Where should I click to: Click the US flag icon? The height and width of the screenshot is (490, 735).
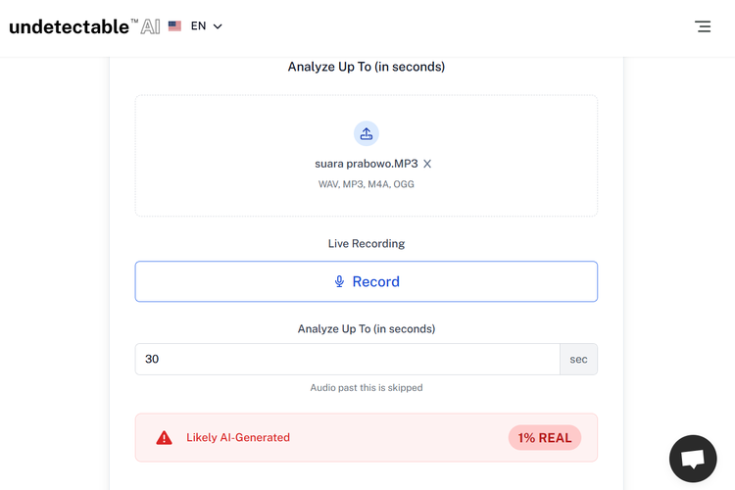tap(174, 26)
